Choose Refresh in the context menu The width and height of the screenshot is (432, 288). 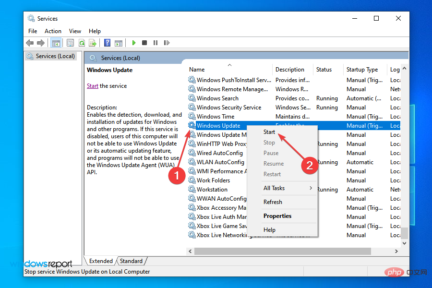273,202
